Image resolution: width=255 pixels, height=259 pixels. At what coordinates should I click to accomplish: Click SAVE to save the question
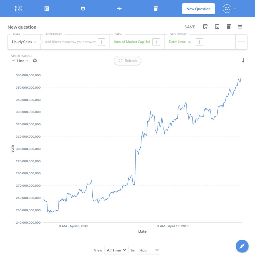(190, 27)
